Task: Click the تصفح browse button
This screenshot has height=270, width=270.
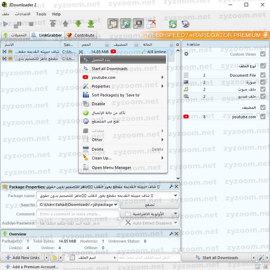Action: 149,205
